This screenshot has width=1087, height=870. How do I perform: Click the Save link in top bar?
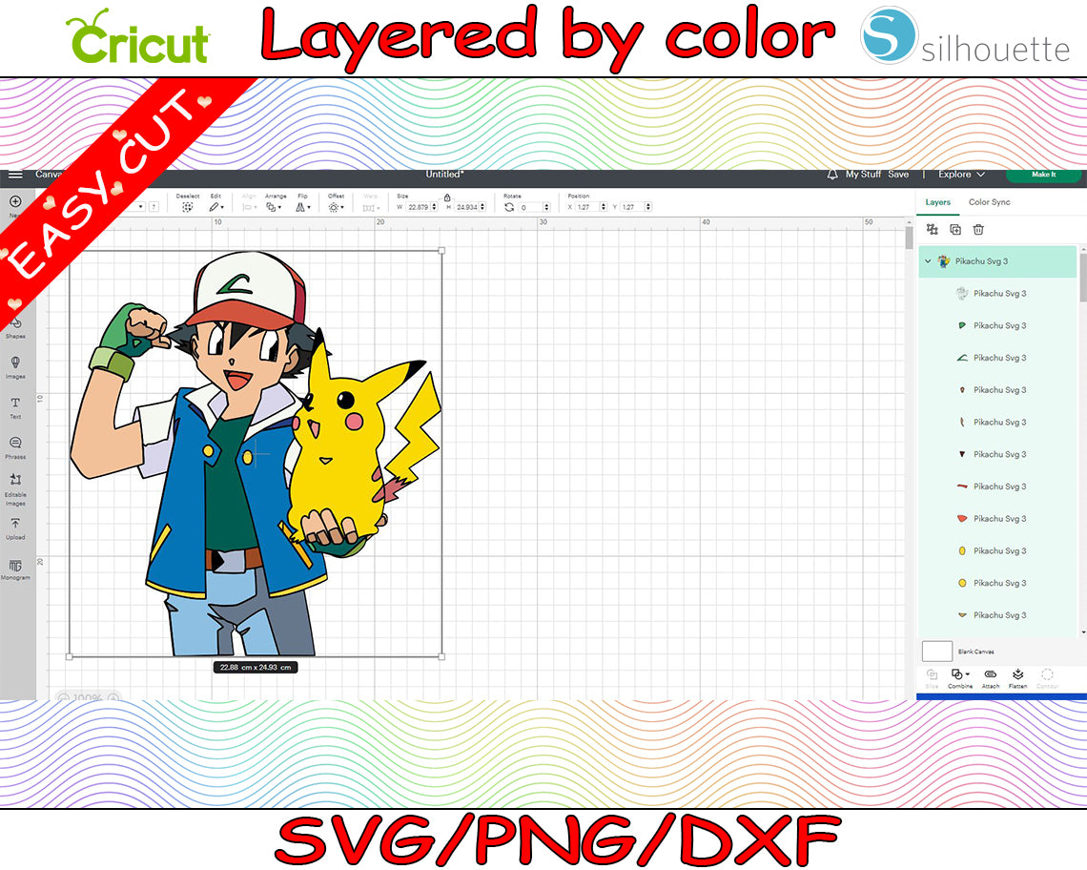[x=898, y=175]
